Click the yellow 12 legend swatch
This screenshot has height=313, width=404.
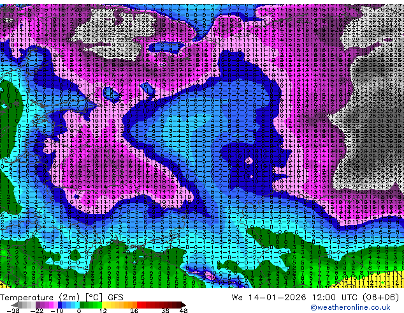(x=105, y=305)
